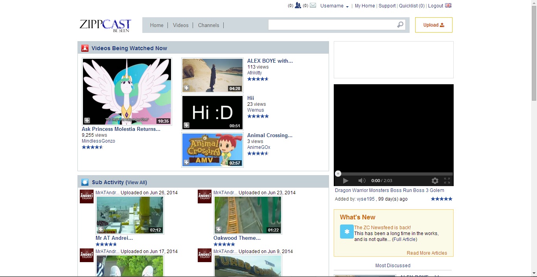Click the Animal Crossing... title

tap(270, 135)
